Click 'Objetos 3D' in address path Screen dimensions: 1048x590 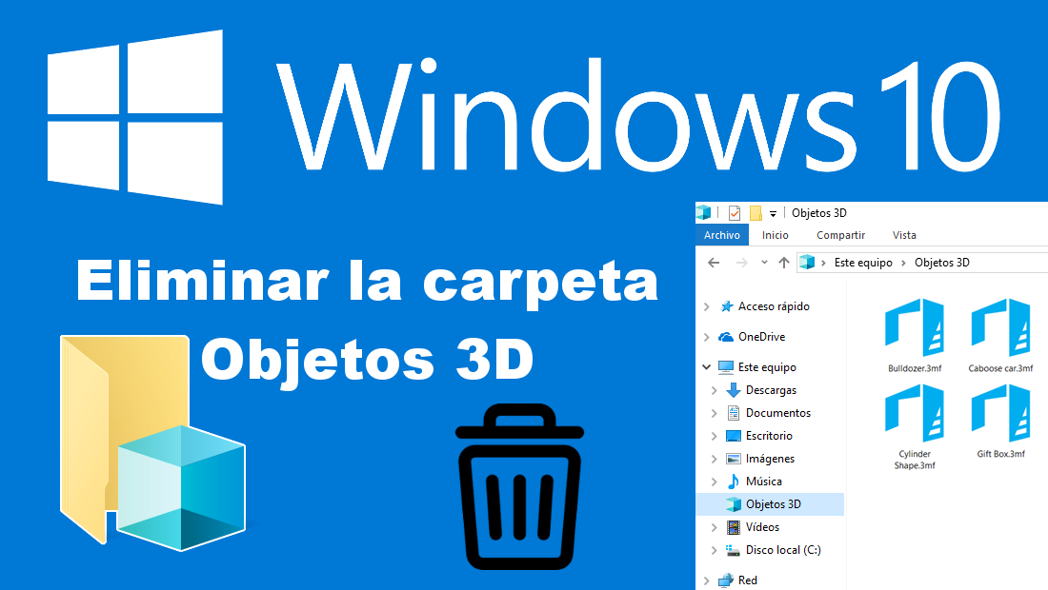941,263
